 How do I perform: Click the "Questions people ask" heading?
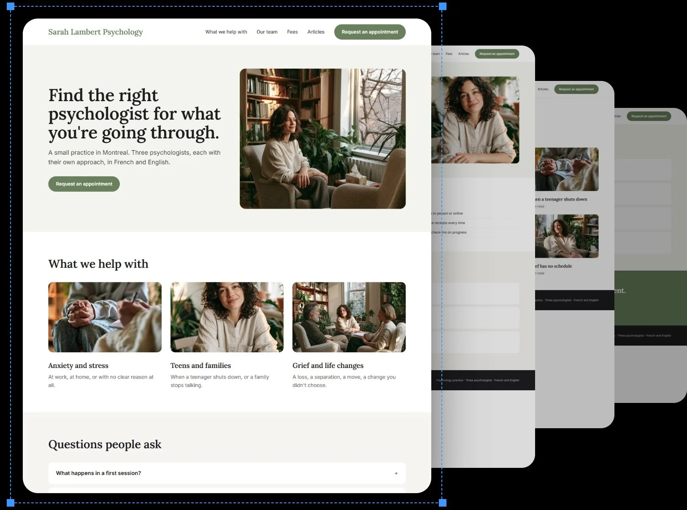[105, 444]
